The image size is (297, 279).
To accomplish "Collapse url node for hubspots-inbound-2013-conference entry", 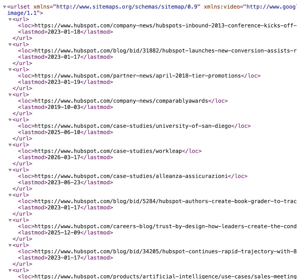I will 10,20.
